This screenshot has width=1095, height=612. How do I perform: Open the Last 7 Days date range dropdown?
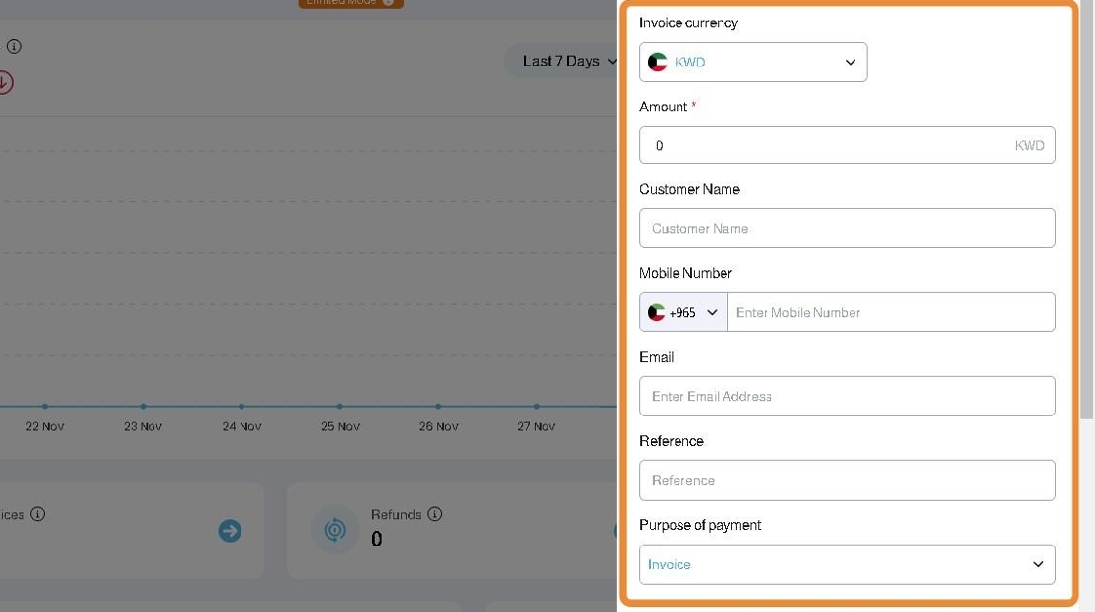tap(569, 61)
